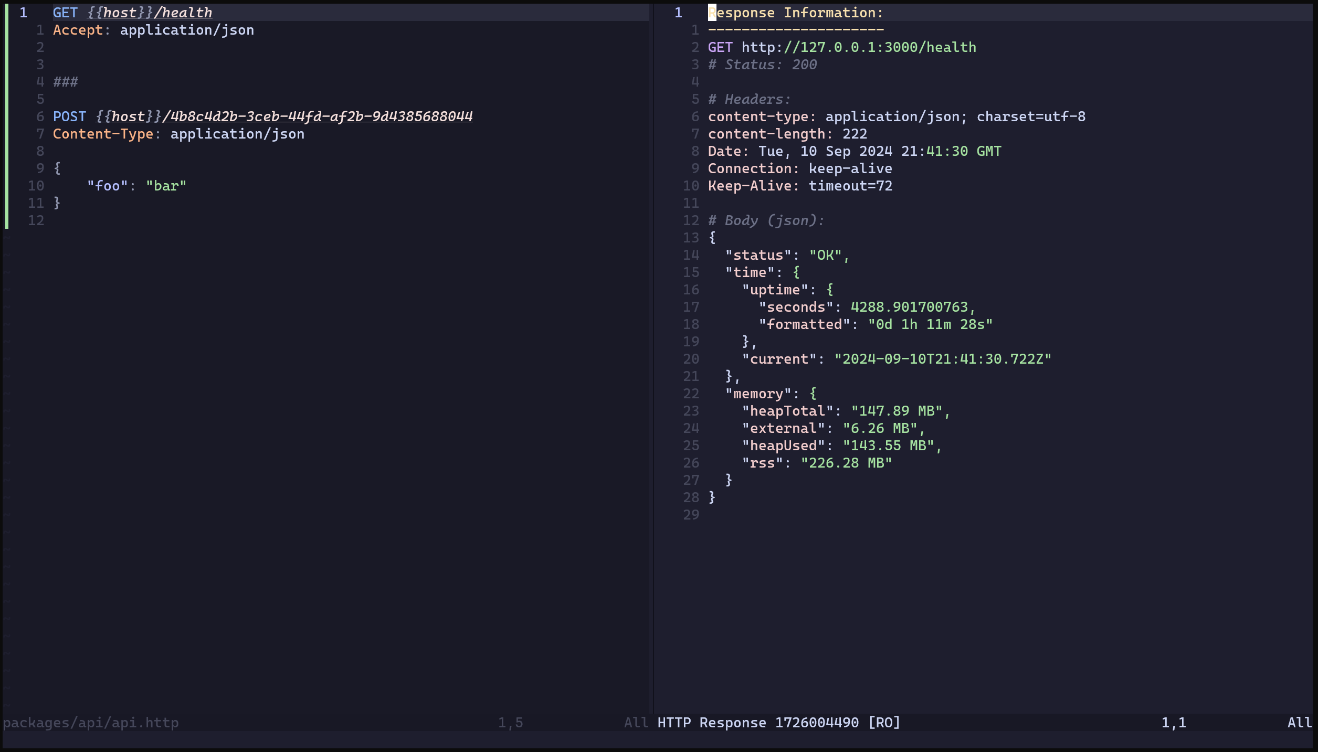Click the Response Information heading
Screen dimensions: 1318x752
tap(796, 13)
